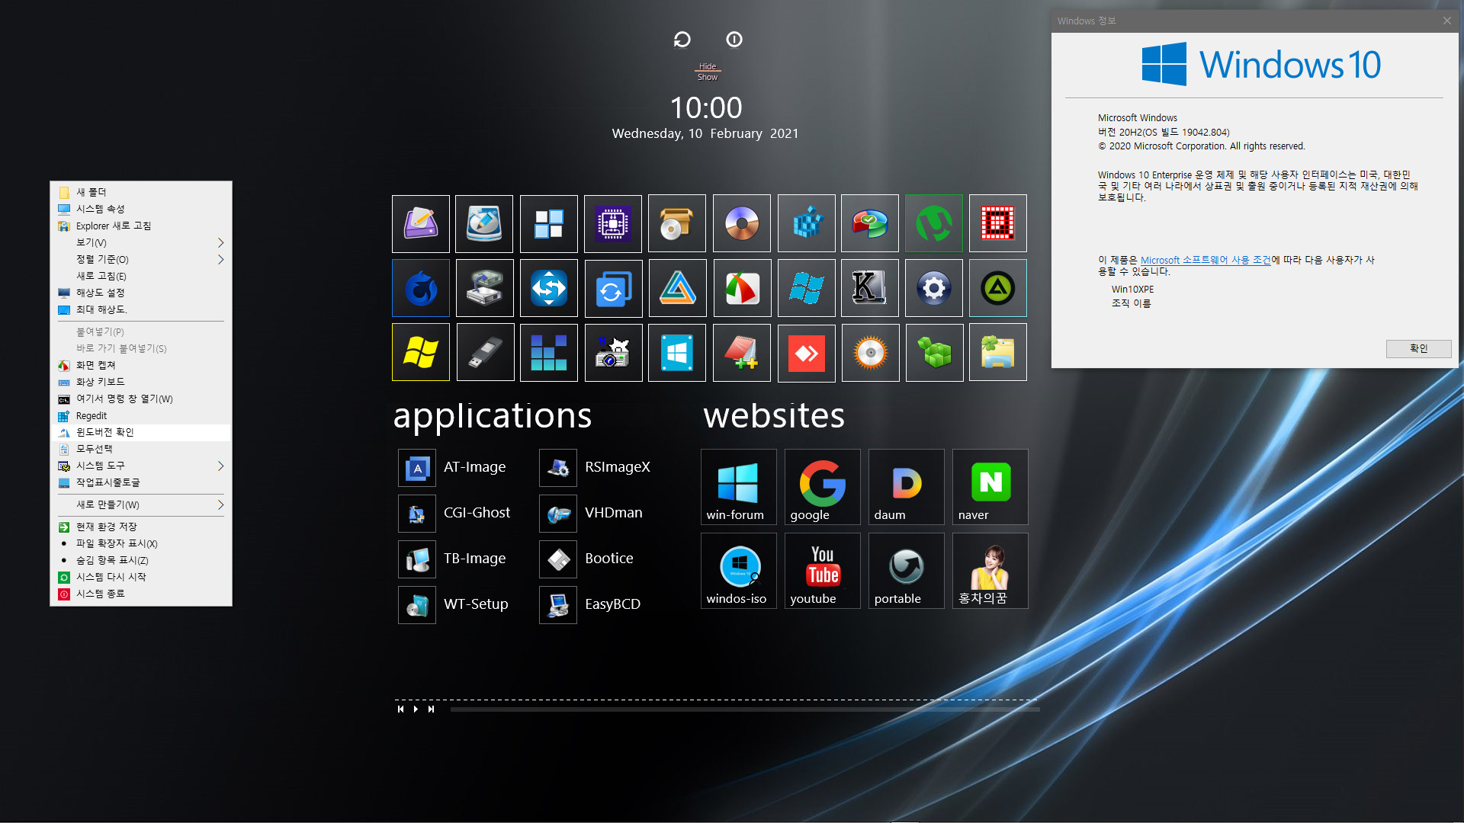Click 확인 in the Windows 정보 dialog
Screen dimensions: 1464x823
click(1418, 348)
